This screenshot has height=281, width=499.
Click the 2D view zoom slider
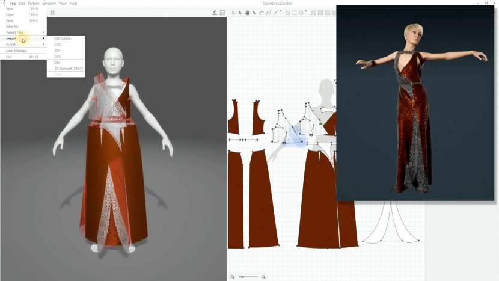click(x=248, y=277)
